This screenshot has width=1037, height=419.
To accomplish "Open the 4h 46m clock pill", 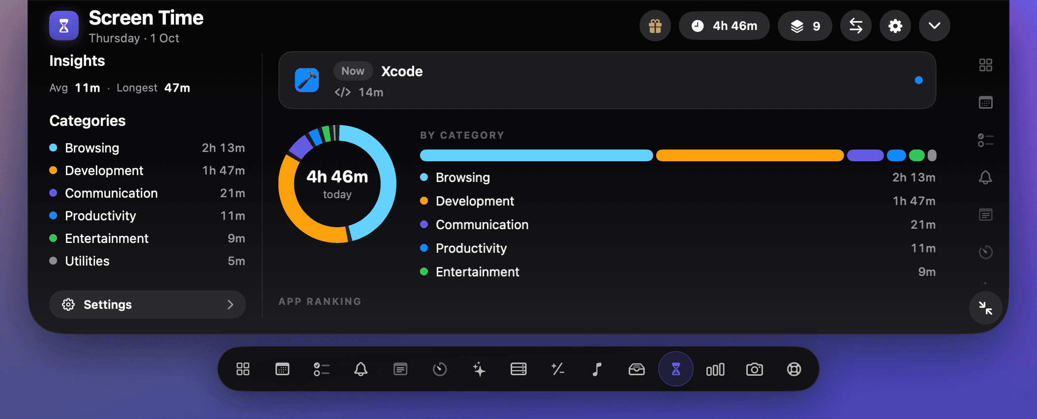I will pos(724,26).
